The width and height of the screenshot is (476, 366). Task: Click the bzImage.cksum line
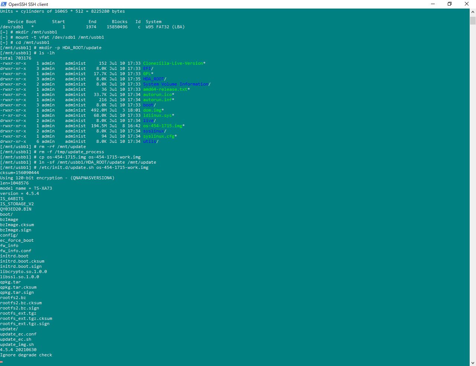17,225
